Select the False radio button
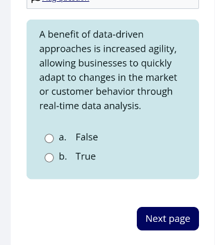This screenshot has height=245, width=215. click(49, 139)
